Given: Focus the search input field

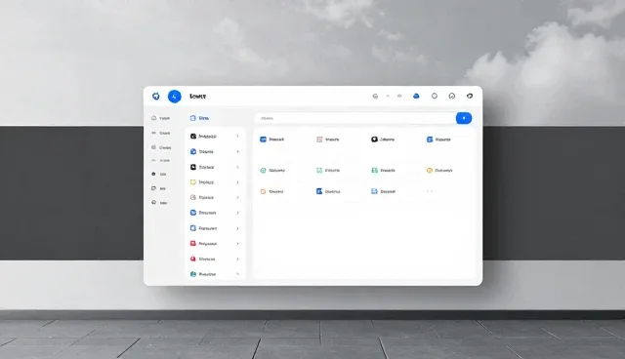Looking at the screenshot, I should pyautogui.click(x=355, y=118).
